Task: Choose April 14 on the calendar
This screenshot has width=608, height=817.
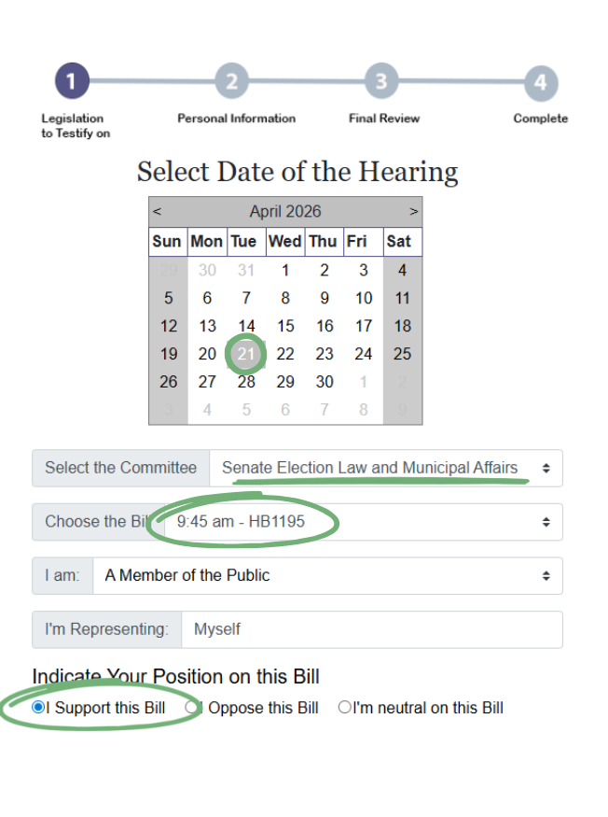Action: pyautogui.click(x=246, y=326)
